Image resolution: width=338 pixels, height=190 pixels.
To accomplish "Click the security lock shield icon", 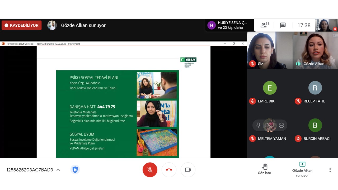I will (75, 170).
